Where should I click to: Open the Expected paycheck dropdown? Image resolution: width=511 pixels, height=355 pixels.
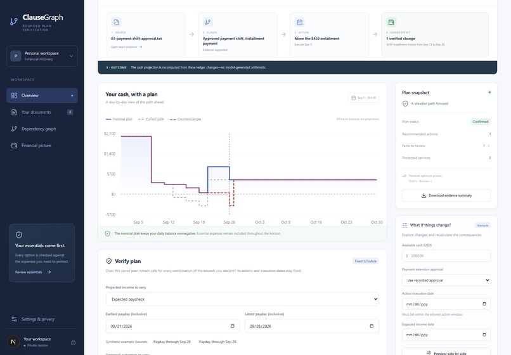pyautogui.click(x=242, y=299)
